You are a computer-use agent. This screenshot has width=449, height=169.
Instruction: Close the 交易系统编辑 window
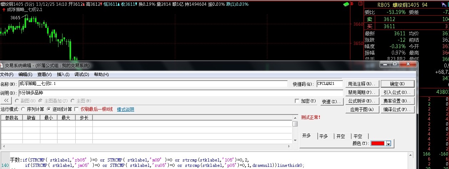click(x=408, y=64)
